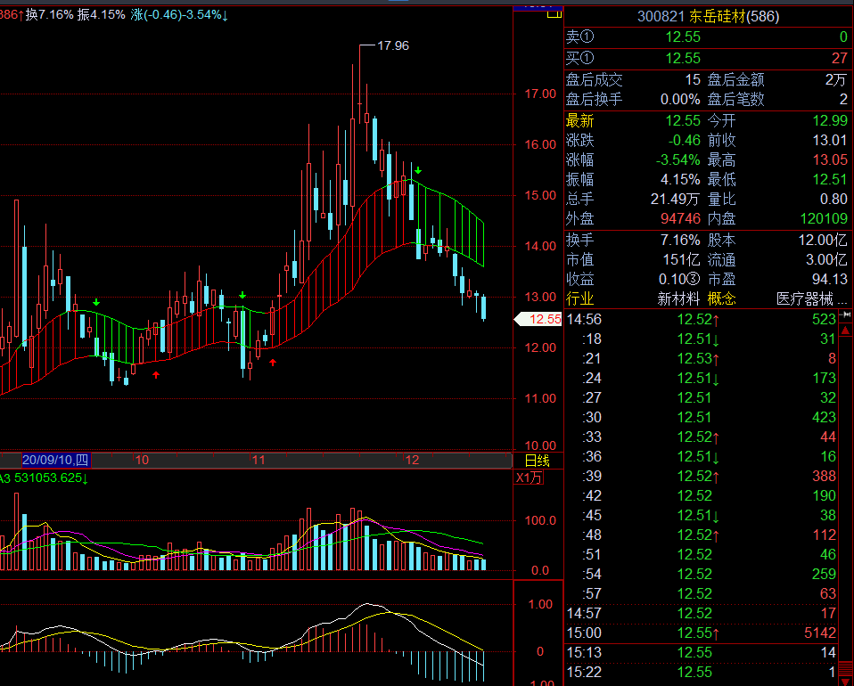The image size is (854, 686).
Task: Click the 总手 value 21.49万
Action: click(675, 199)
